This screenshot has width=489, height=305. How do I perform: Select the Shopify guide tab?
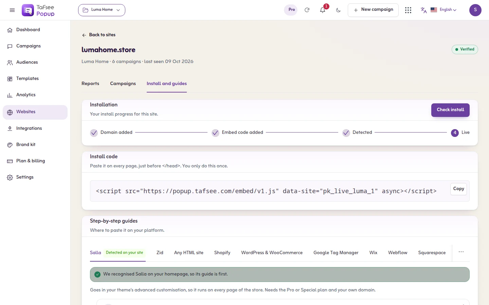click(222, 253)
